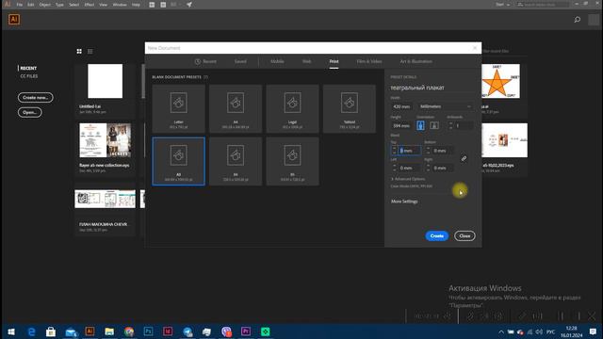Select the Tabloid preset
Viewport: 603px width, 339px height.
pyautogui.click(x=350, y=109)
